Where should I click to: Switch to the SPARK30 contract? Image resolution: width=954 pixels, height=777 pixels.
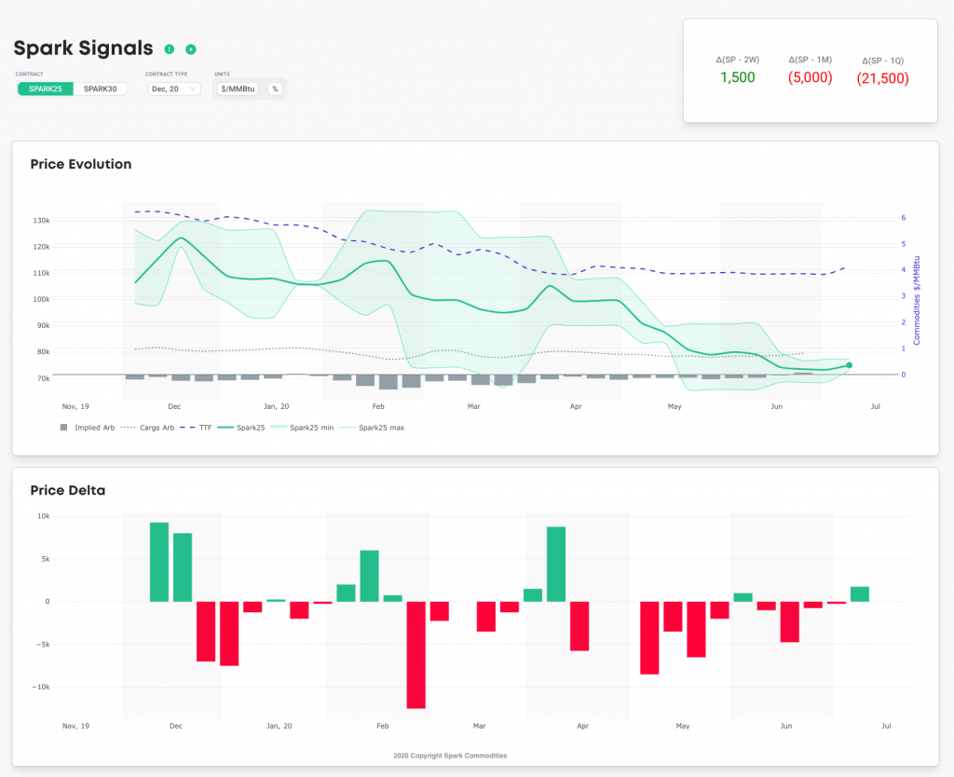click(x=99, y=89)
